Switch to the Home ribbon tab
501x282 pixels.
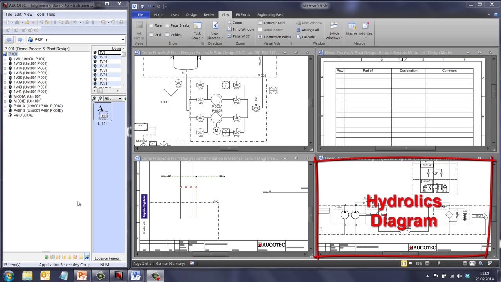[159, 15]
